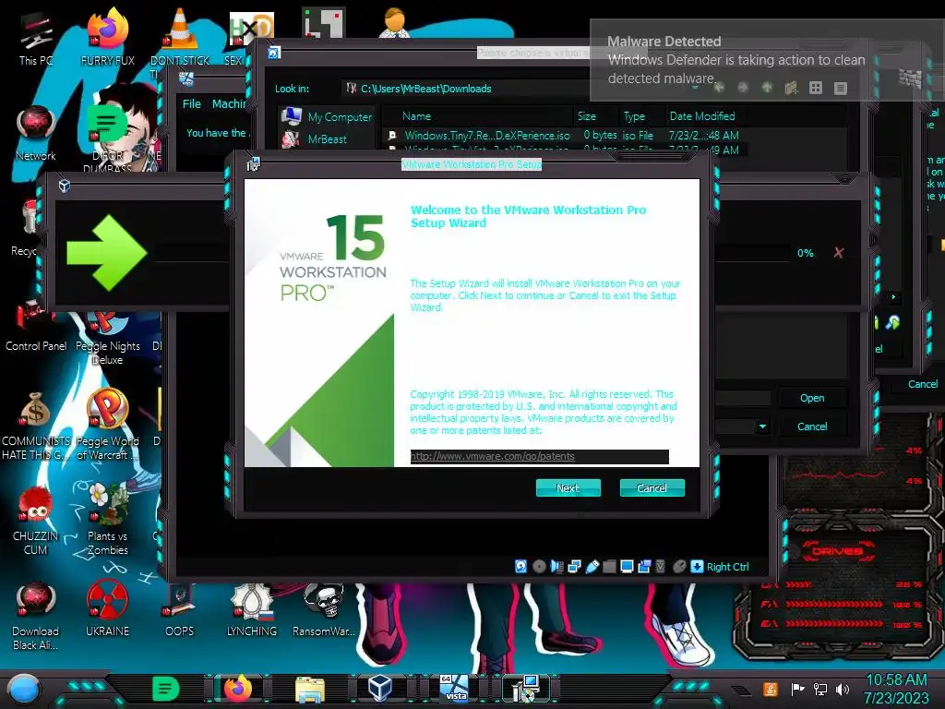
Task: Click audio icon in VM status bar
Action: pos(556,566)
